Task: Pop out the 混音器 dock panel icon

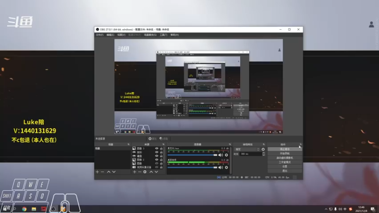Action: pos(230,144)
